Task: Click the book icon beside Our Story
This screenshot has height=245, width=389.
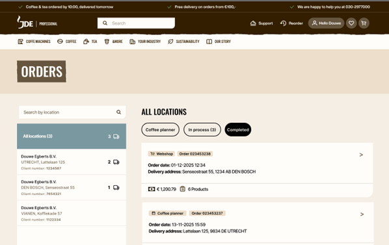Action: pos(209,42)
